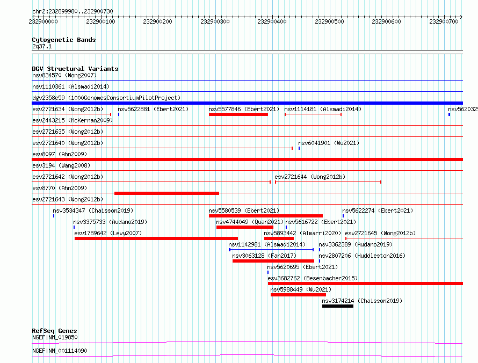
Task: Click the nsv834570 (Wong2007) variant label
Action: coord(64,75)
